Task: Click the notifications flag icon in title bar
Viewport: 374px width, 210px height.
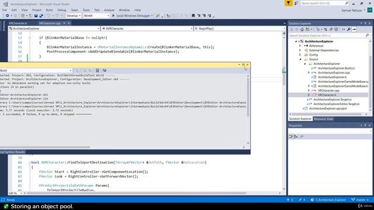Action: 288,3
